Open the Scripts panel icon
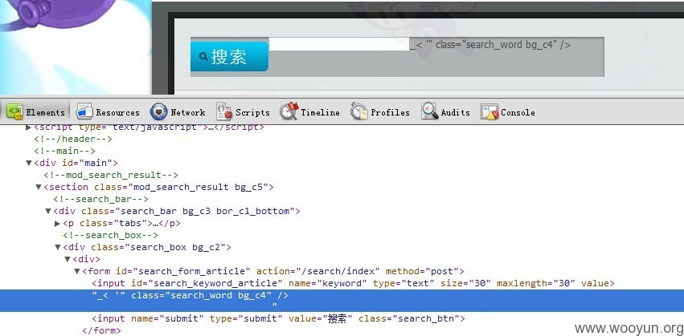 point(224,111)
